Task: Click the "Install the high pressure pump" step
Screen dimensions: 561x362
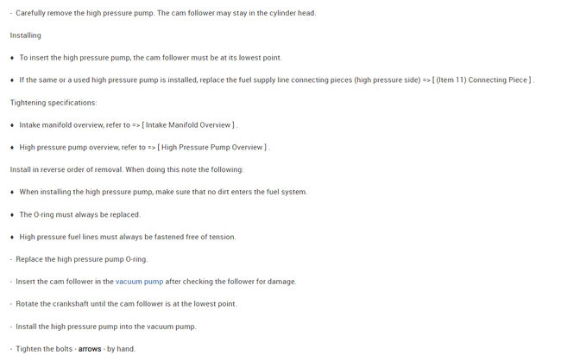Action: [106, 327]
